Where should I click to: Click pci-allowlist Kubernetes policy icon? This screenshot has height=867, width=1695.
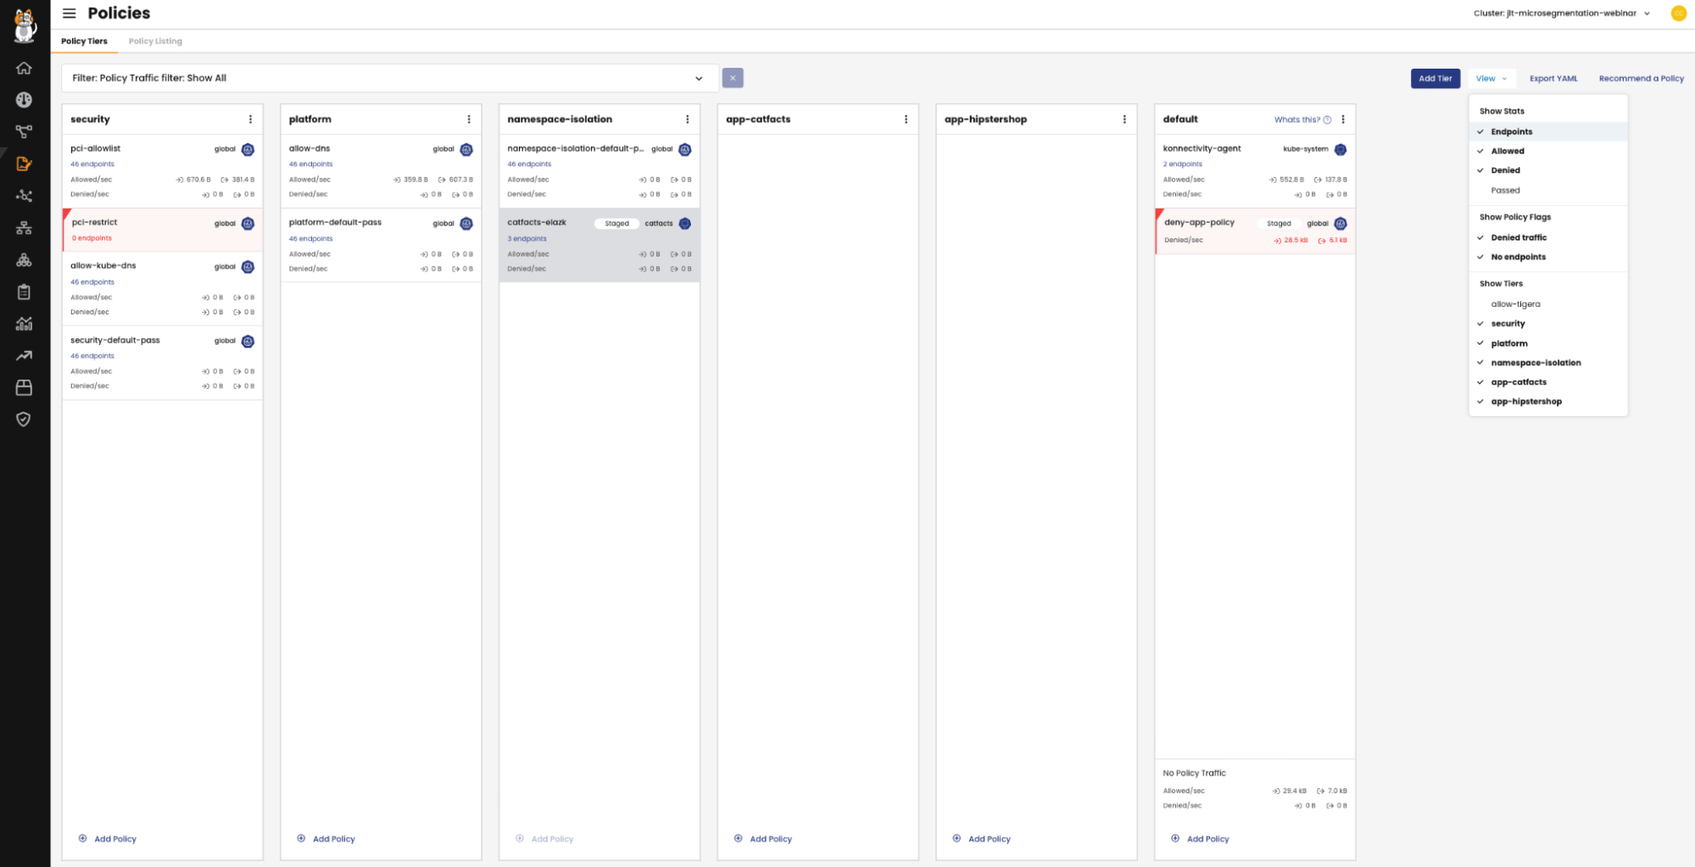click(x=248, y=150)
